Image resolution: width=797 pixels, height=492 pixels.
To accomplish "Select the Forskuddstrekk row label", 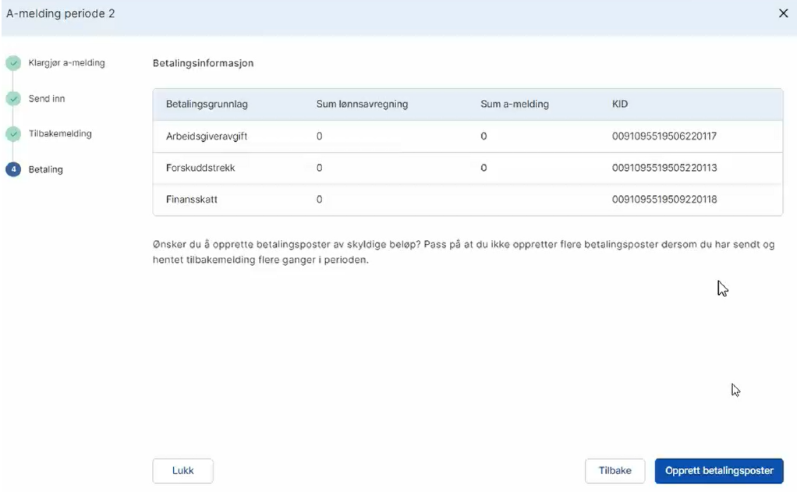I will [200, 168].
